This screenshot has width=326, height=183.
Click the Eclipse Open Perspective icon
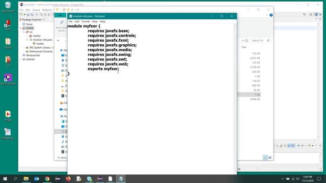311,15
